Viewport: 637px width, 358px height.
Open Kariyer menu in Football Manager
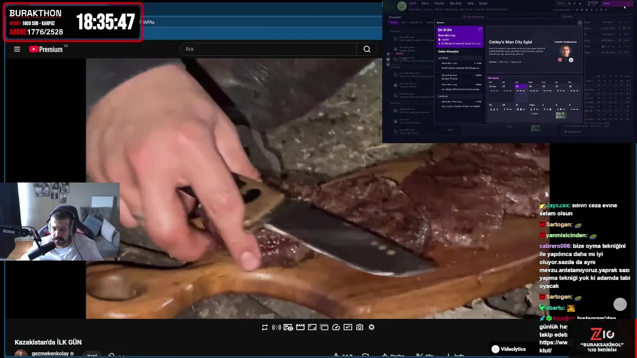tap(483, 3)
